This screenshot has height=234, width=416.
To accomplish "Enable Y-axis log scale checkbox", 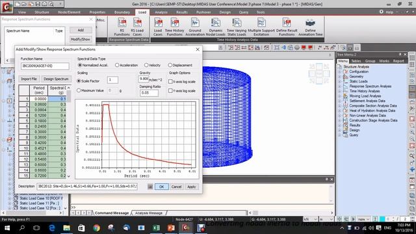I will coord(170,91).
